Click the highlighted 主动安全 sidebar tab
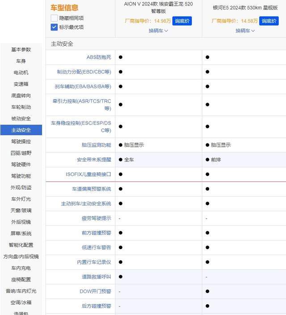Screen dimensions: 286x315 [x=21, y=130]
